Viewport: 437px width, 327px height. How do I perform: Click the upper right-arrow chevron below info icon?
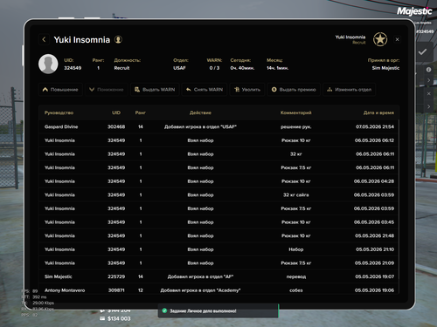pyautogui.click(x=428, y=80)
